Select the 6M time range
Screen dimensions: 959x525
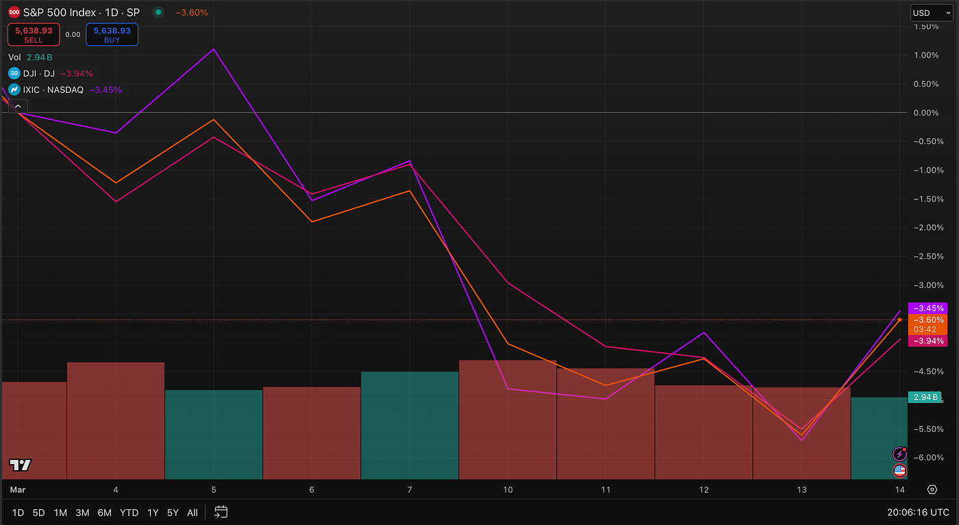point(104,513)
